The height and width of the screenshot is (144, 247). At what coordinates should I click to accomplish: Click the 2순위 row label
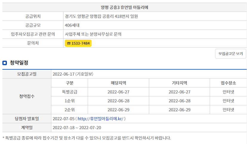tap(70, 110)
